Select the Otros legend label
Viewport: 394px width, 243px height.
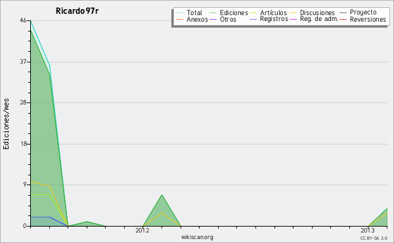(x=228, y=19)
